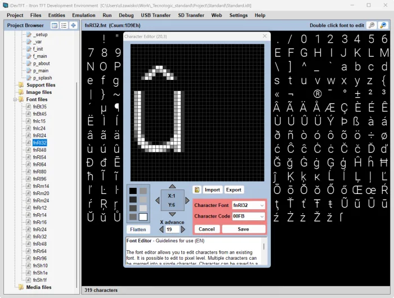Screen dimensions: 394x298
Task: Collapse the Font files tree node
Action: tap(15, 100)
